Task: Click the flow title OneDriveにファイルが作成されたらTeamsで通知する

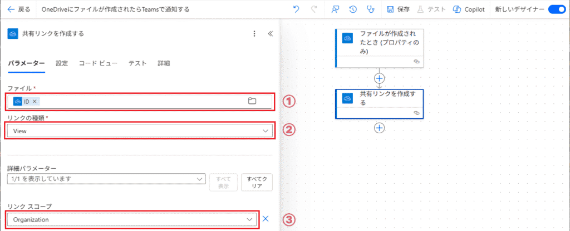Action: pos(116,9)
